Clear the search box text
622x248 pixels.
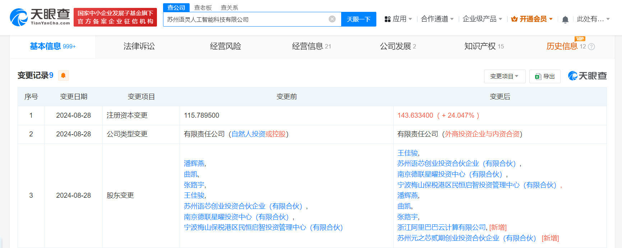tap(332, 19)
